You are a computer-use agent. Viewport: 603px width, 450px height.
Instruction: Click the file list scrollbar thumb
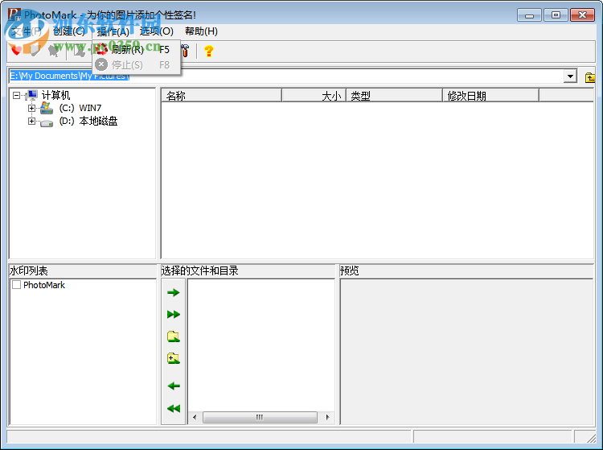coord(260,417)
